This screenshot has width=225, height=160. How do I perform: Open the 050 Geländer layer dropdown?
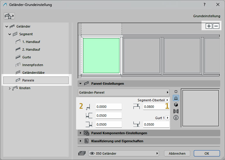coord(124,153)
